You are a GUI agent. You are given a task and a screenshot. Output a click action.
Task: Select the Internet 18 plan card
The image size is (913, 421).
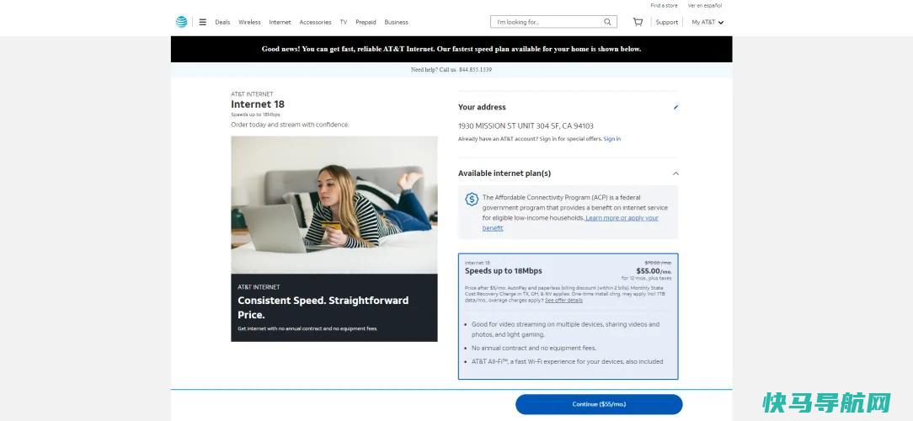click(568, 317)
